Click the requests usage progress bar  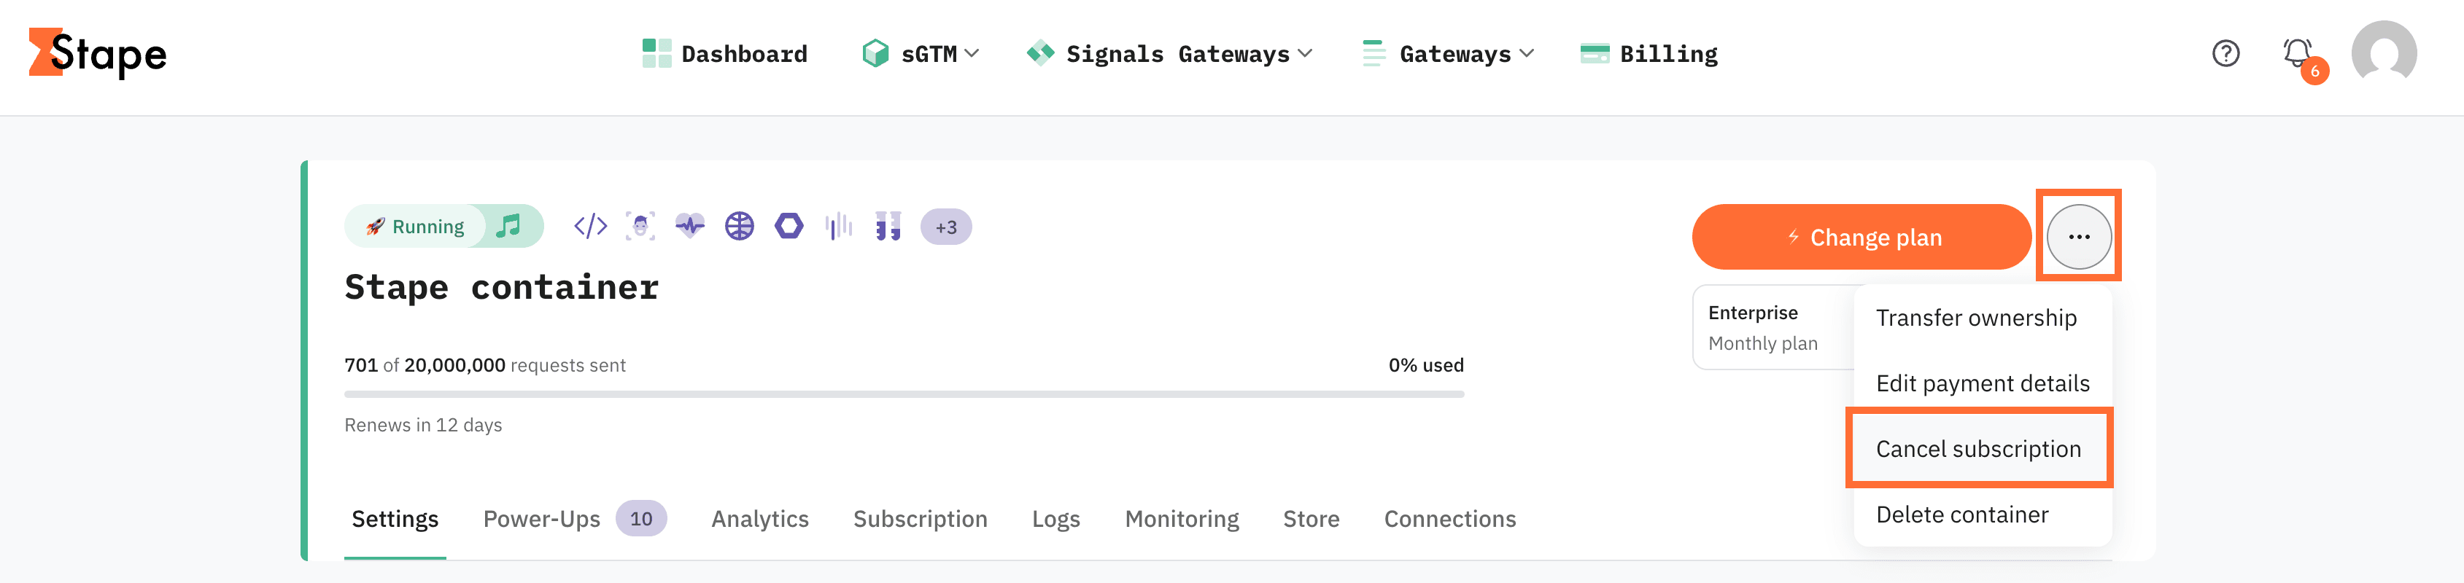pyautogui.click(x=904, y=394)
